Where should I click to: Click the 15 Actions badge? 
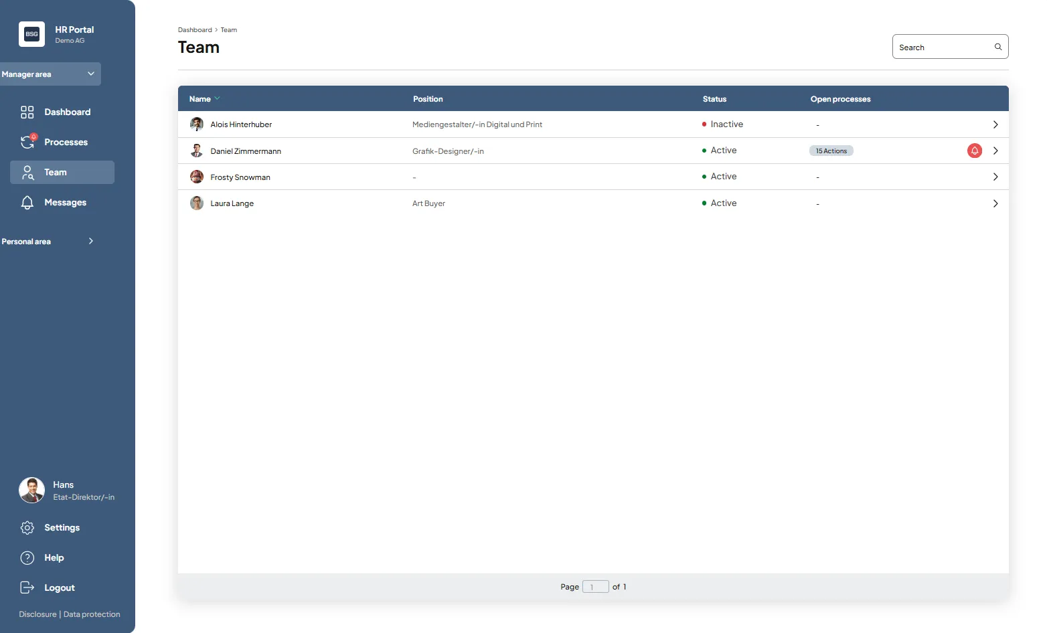click(831, 151)
